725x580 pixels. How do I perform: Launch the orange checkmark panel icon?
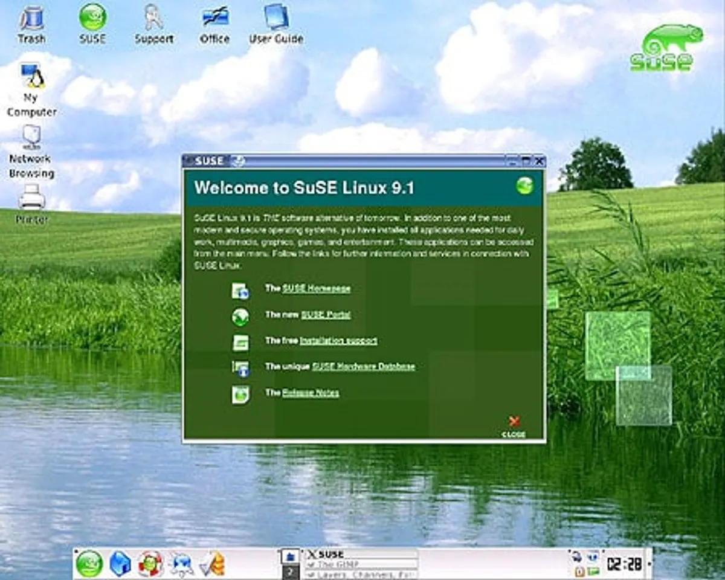[211, 564]
